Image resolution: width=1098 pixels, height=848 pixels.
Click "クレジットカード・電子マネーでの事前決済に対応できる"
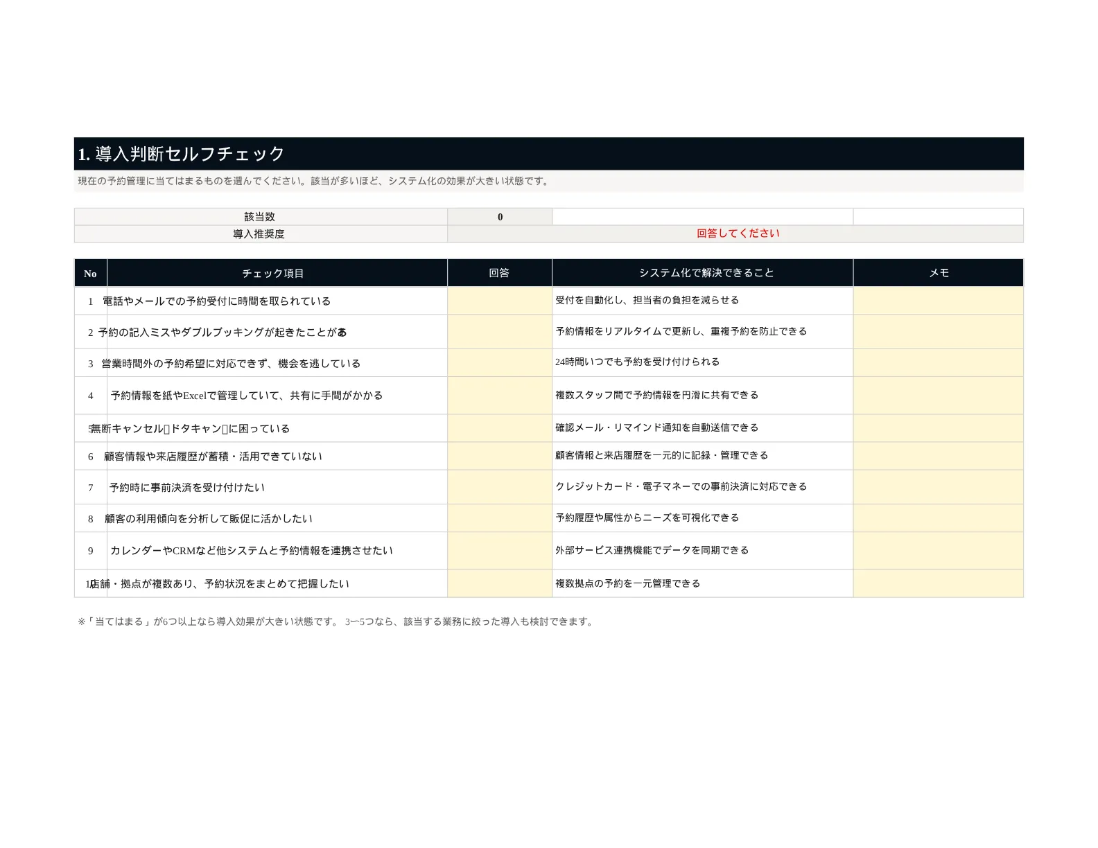[x=681, y=486]
